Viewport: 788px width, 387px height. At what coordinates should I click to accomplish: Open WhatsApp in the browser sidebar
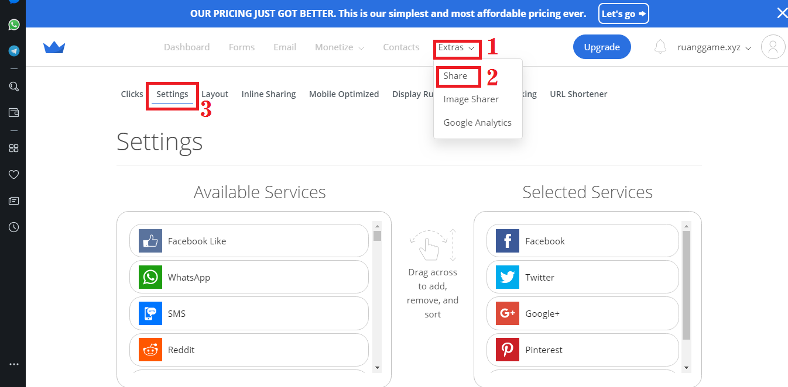click(13, 25)
